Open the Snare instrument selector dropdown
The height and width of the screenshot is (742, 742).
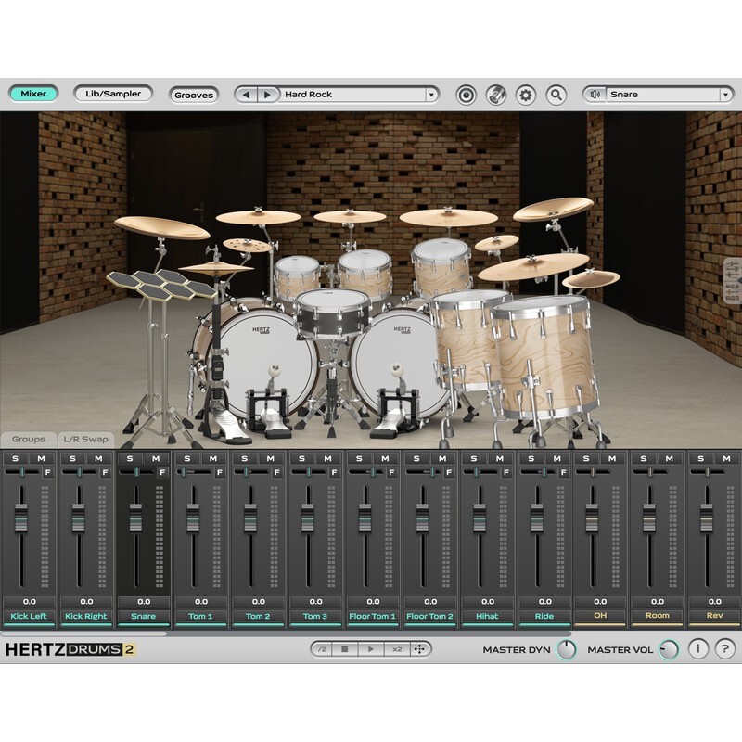click(x=726, y=94)
